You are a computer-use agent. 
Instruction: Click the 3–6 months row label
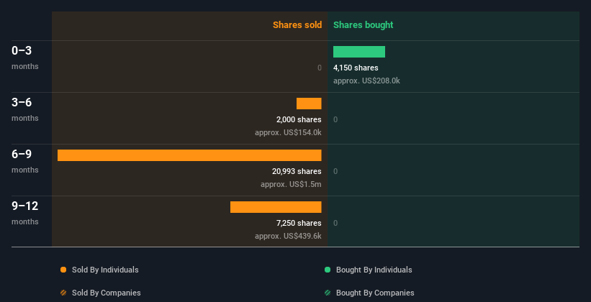25,109
